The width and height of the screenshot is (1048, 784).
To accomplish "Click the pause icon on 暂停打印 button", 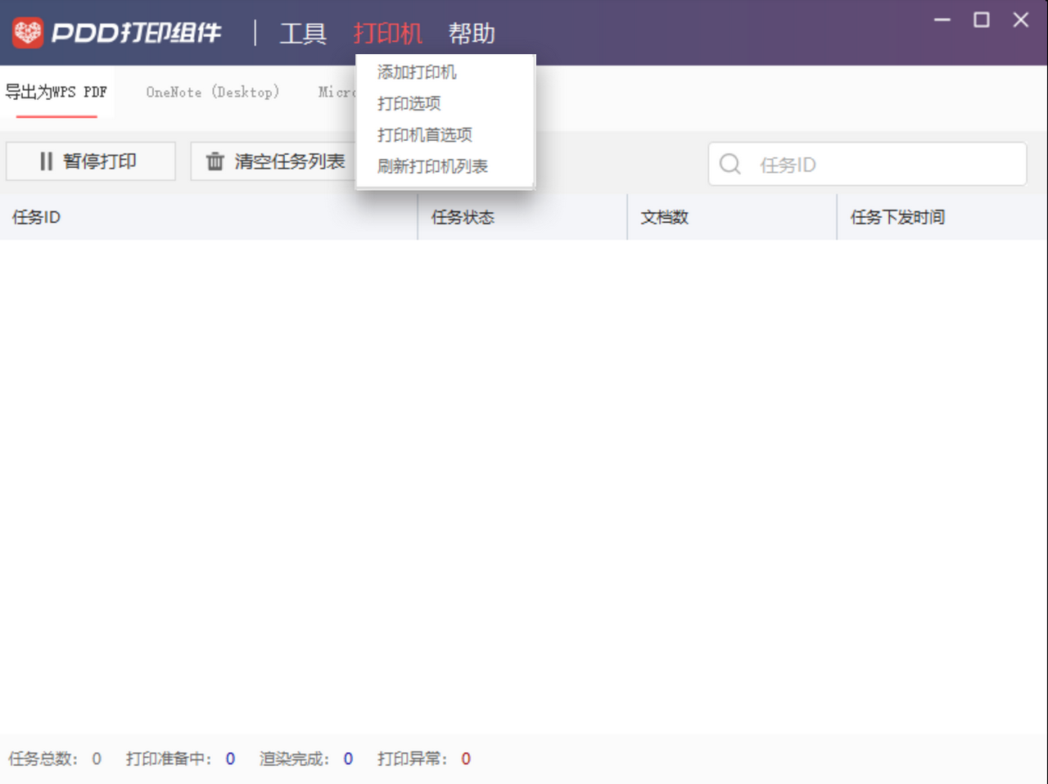I will pyautogui.click(x=46, y=161).
